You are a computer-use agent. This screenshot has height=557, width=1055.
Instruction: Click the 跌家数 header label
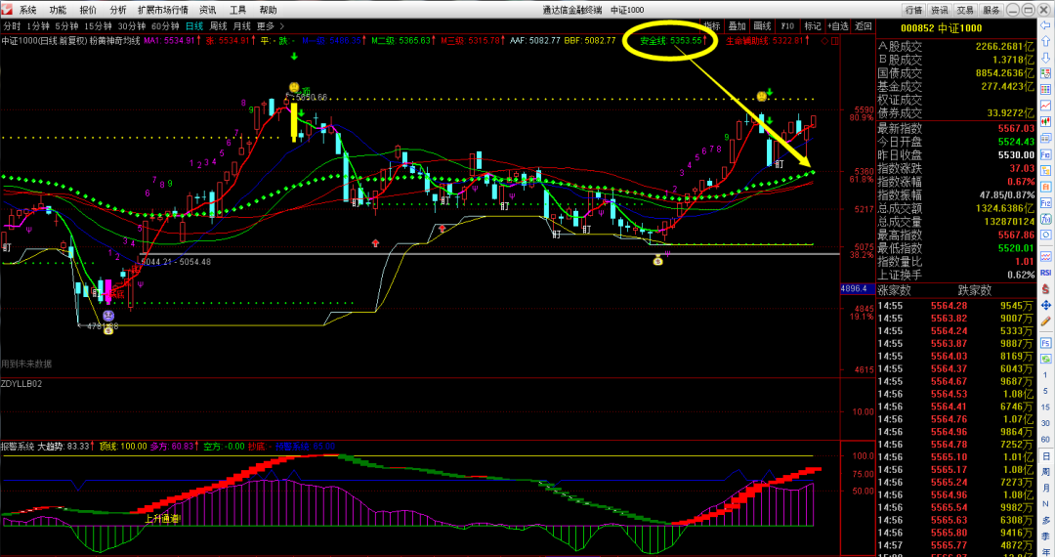tap(975, 290)
